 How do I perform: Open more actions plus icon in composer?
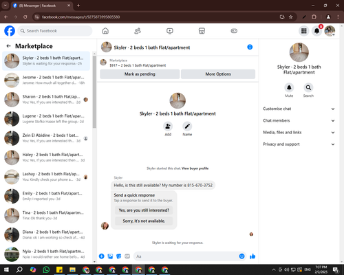click(102, 256)
